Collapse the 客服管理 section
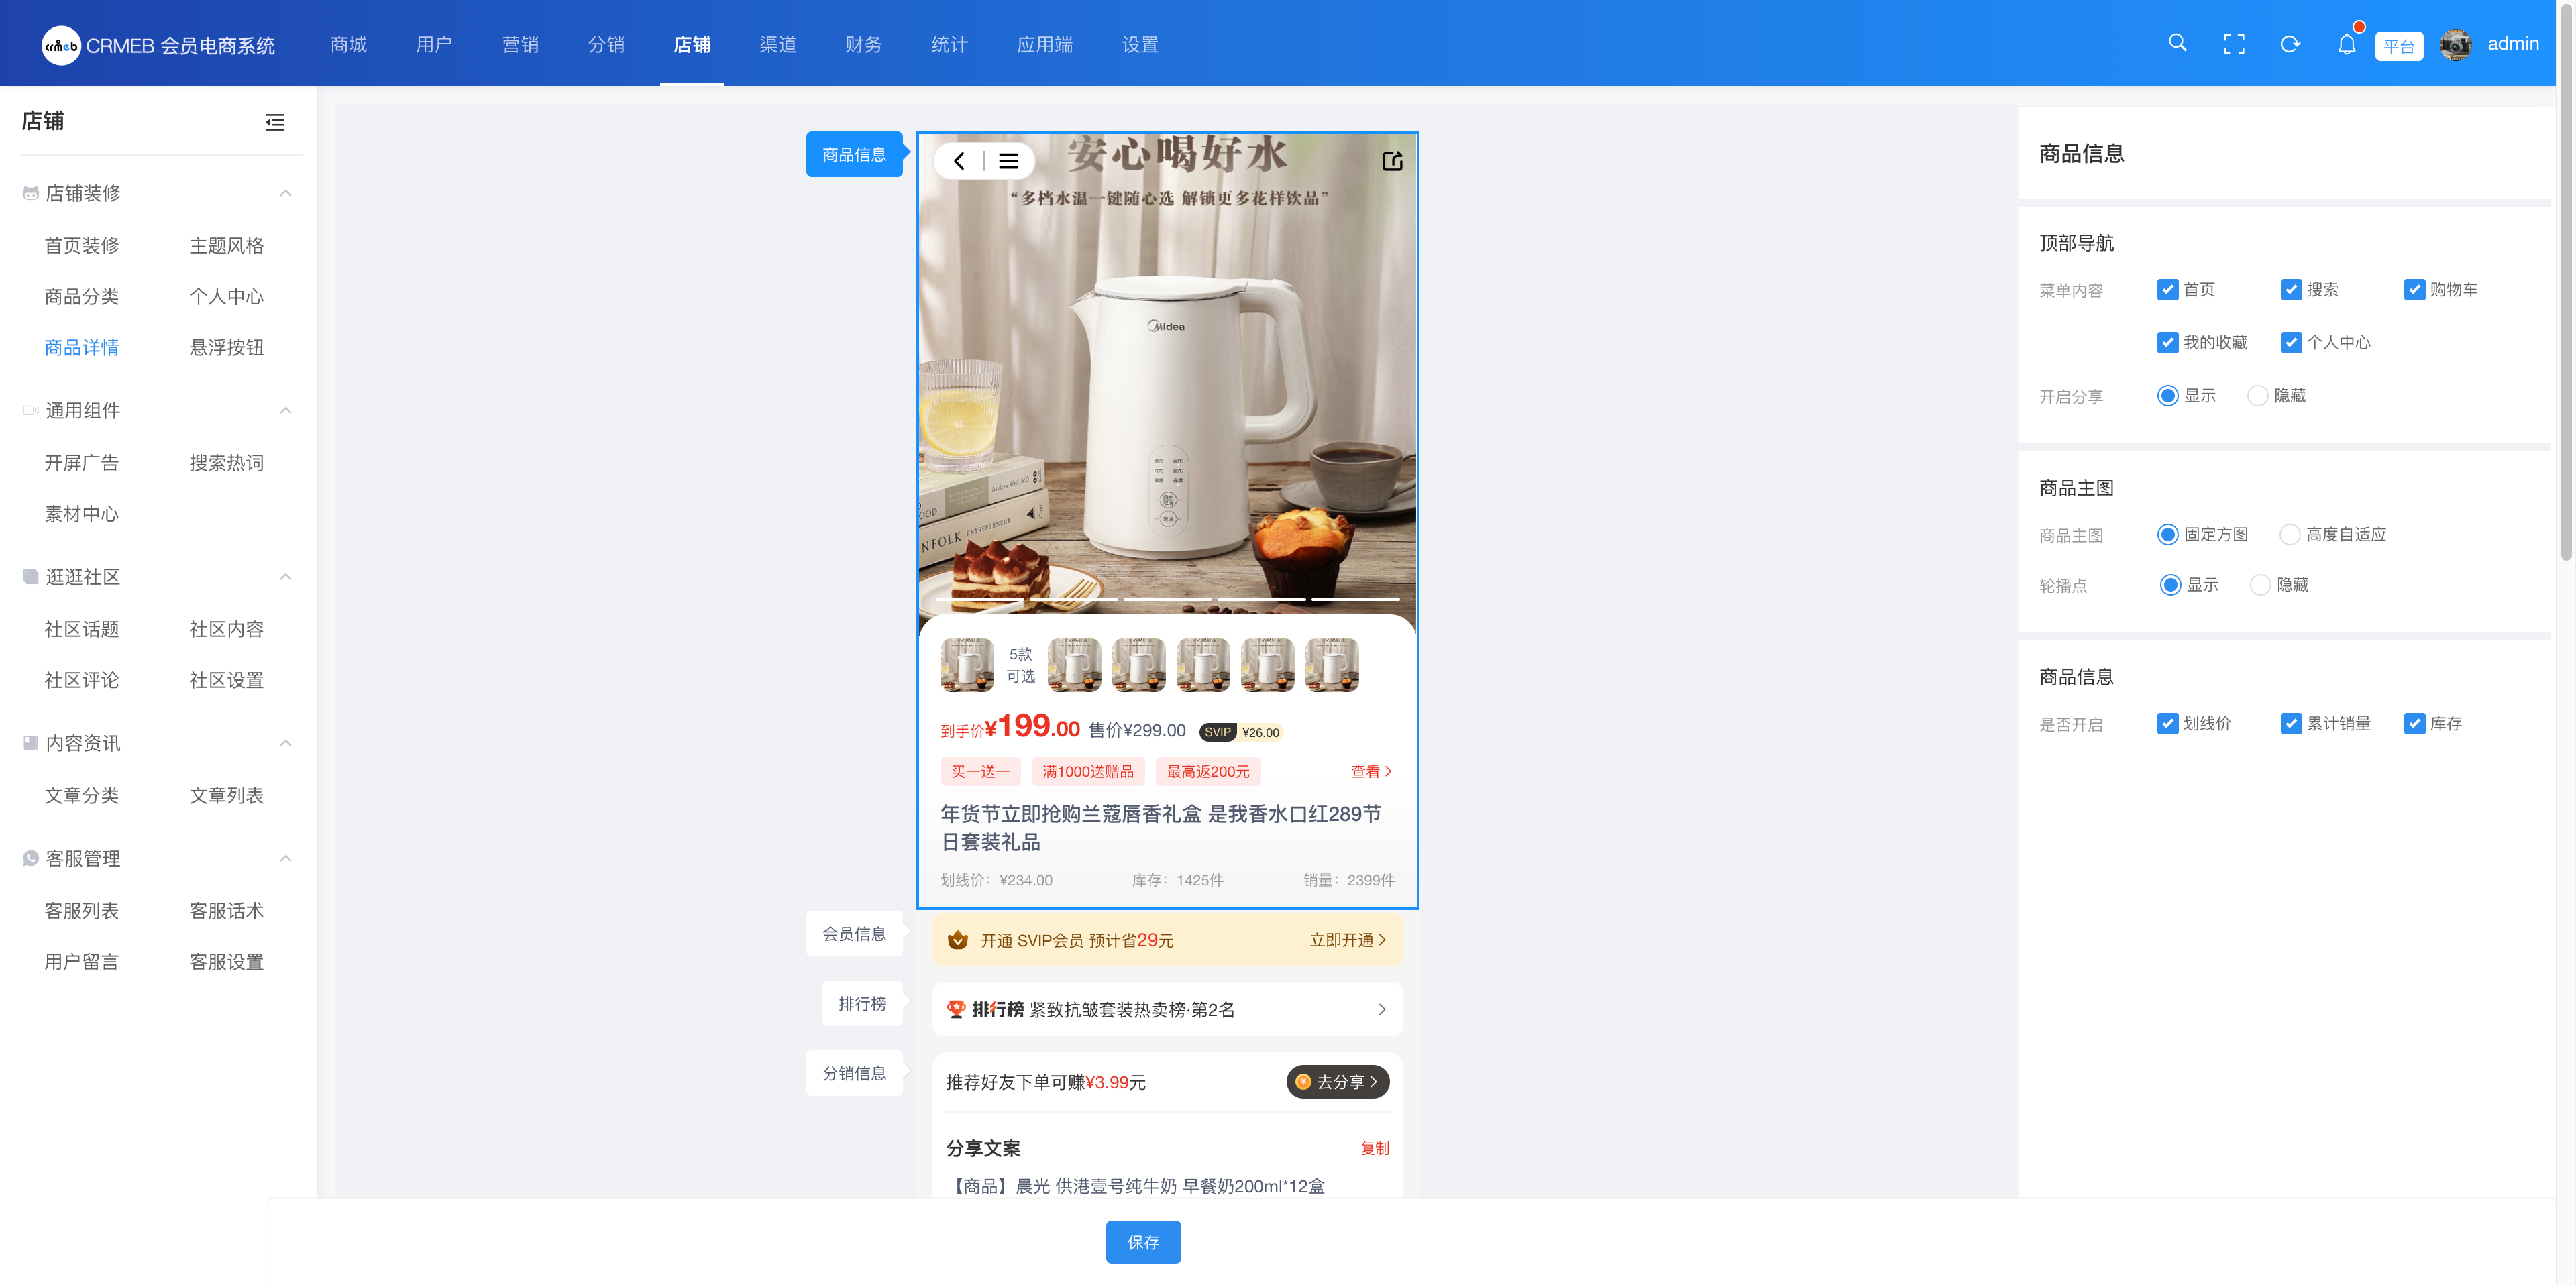2576x1285 pixels. tap(285, 859)
